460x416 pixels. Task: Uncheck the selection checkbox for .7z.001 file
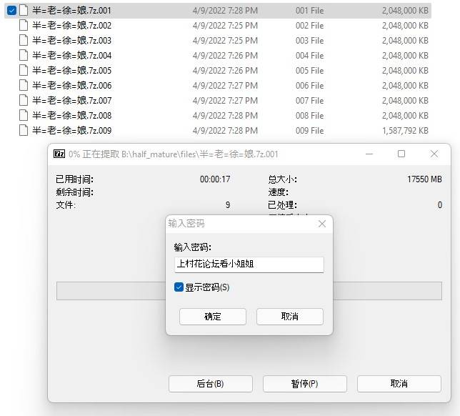tap(11, 11)
